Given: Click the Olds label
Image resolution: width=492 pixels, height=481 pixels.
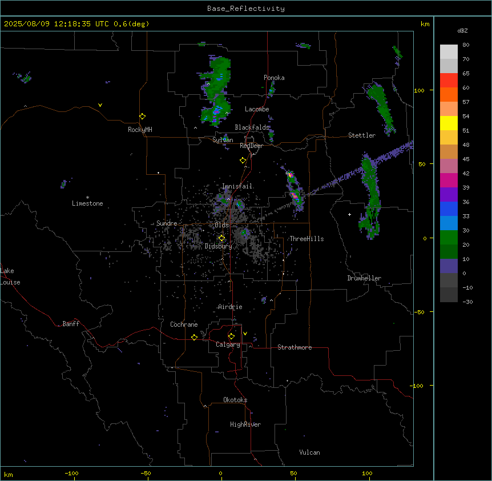Looking at the screenshot, I should [221, 225].
